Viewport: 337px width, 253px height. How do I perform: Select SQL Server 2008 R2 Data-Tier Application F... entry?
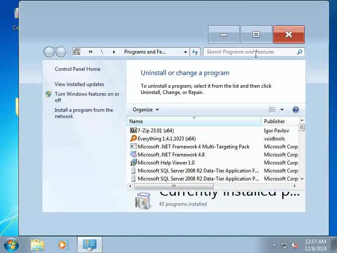pyautogui.click(x=198, y=171)
